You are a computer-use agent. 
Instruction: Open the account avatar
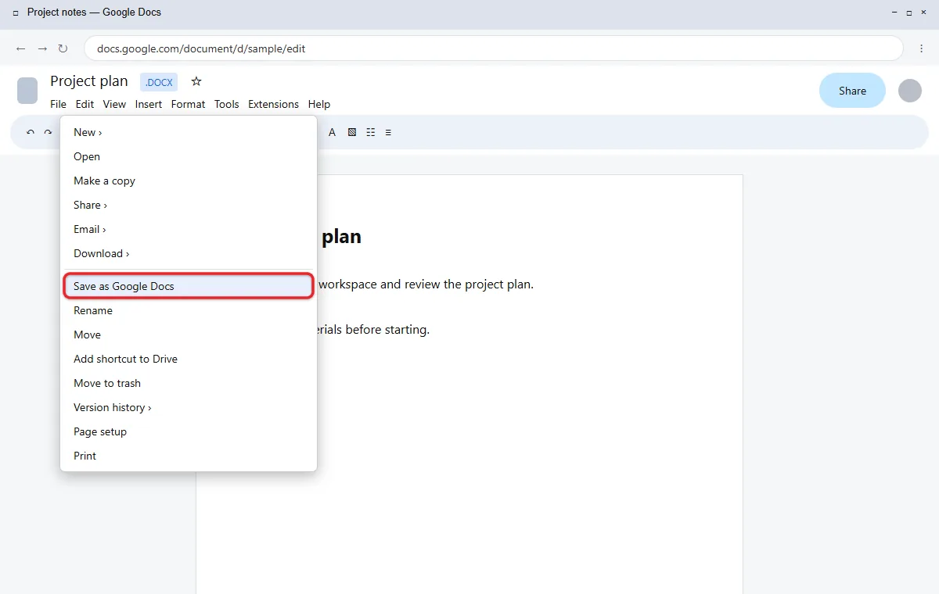910,91
